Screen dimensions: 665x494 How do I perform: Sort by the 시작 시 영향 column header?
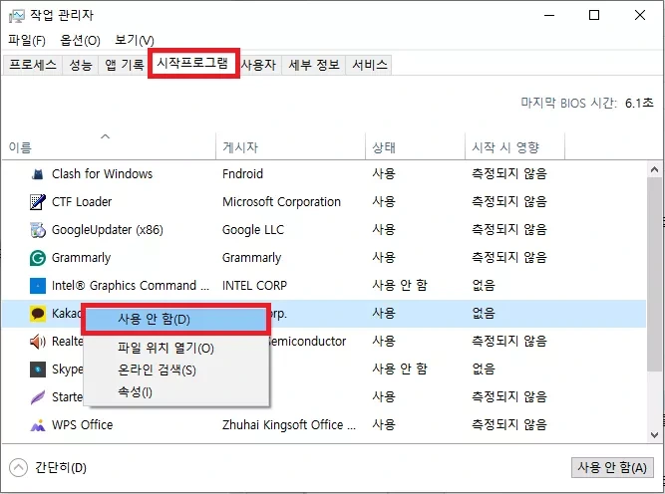[514, 146]
